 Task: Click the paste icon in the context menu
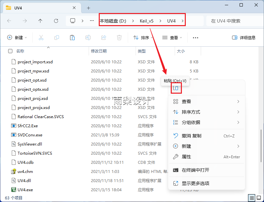[176, 88]
